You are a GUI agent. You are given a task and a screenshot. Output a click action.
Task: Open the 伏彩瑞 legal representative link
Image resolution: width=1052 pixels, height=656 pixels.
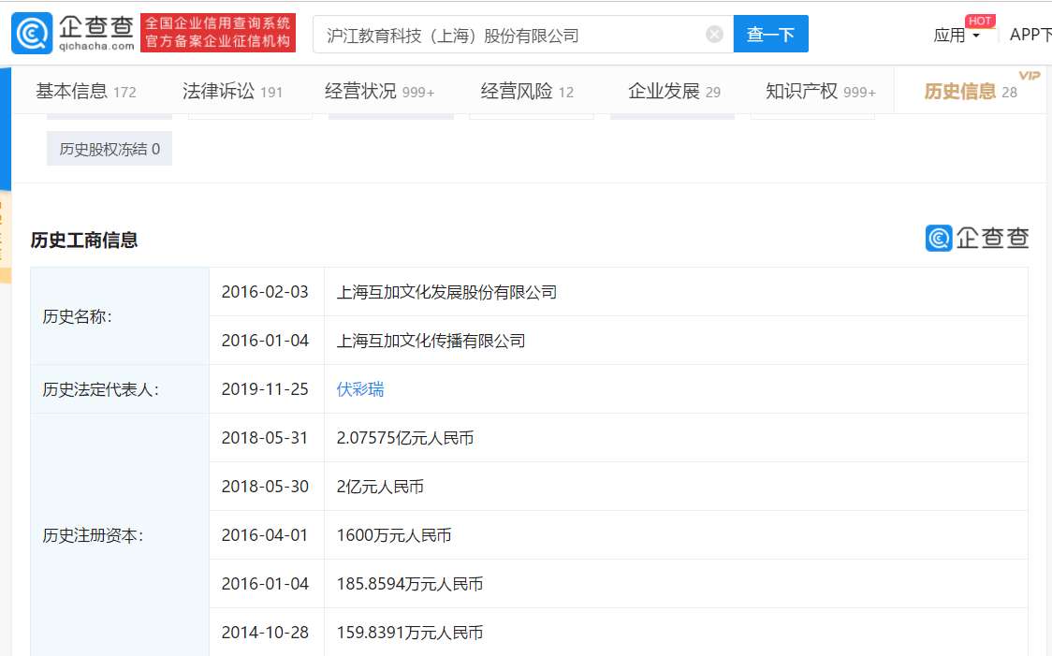[360, 389]
